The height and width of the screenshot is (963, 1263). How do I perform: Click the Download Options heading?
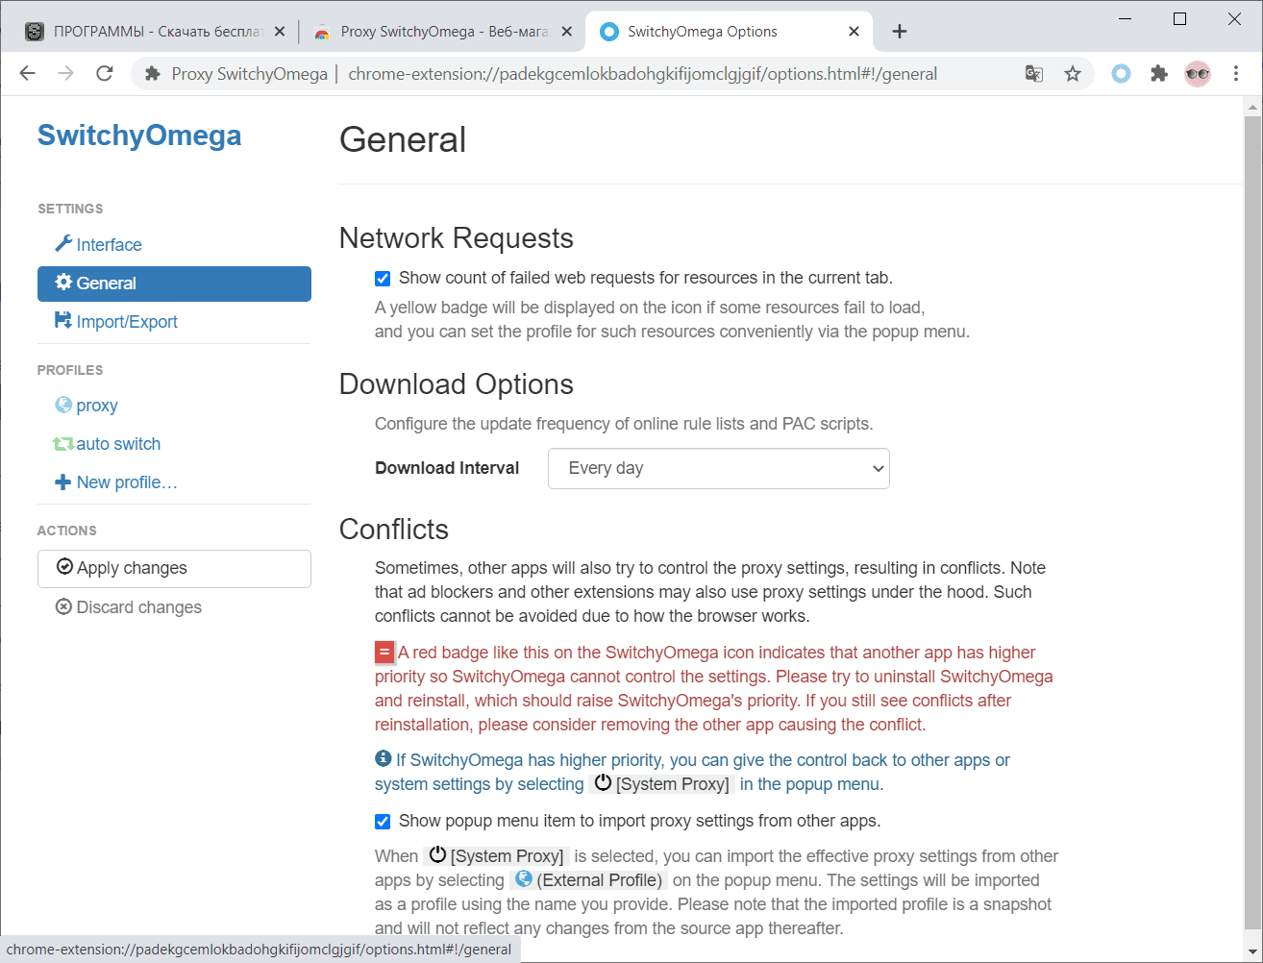pyautogui.click(x=457, y=384)
